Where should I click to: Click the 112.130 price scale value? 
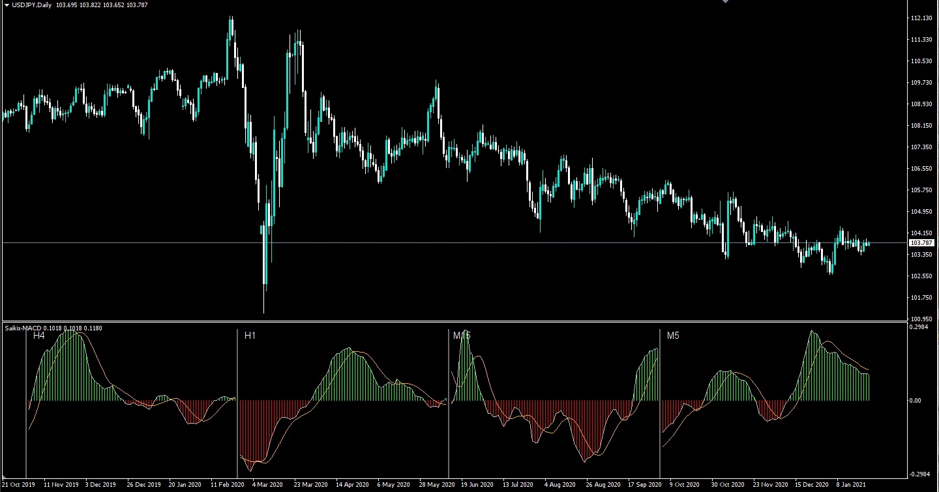[921, 18]
